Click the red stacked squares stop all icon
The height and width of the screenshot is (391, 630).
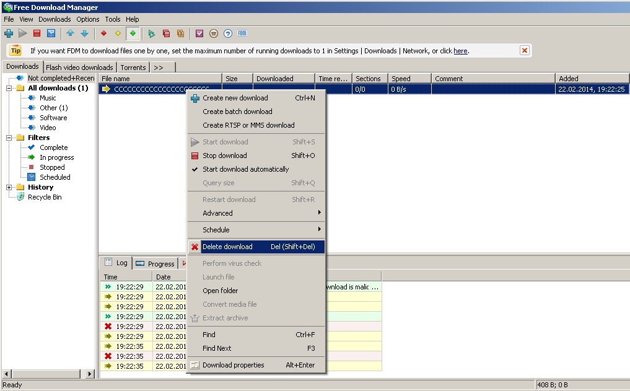point(166,33)
